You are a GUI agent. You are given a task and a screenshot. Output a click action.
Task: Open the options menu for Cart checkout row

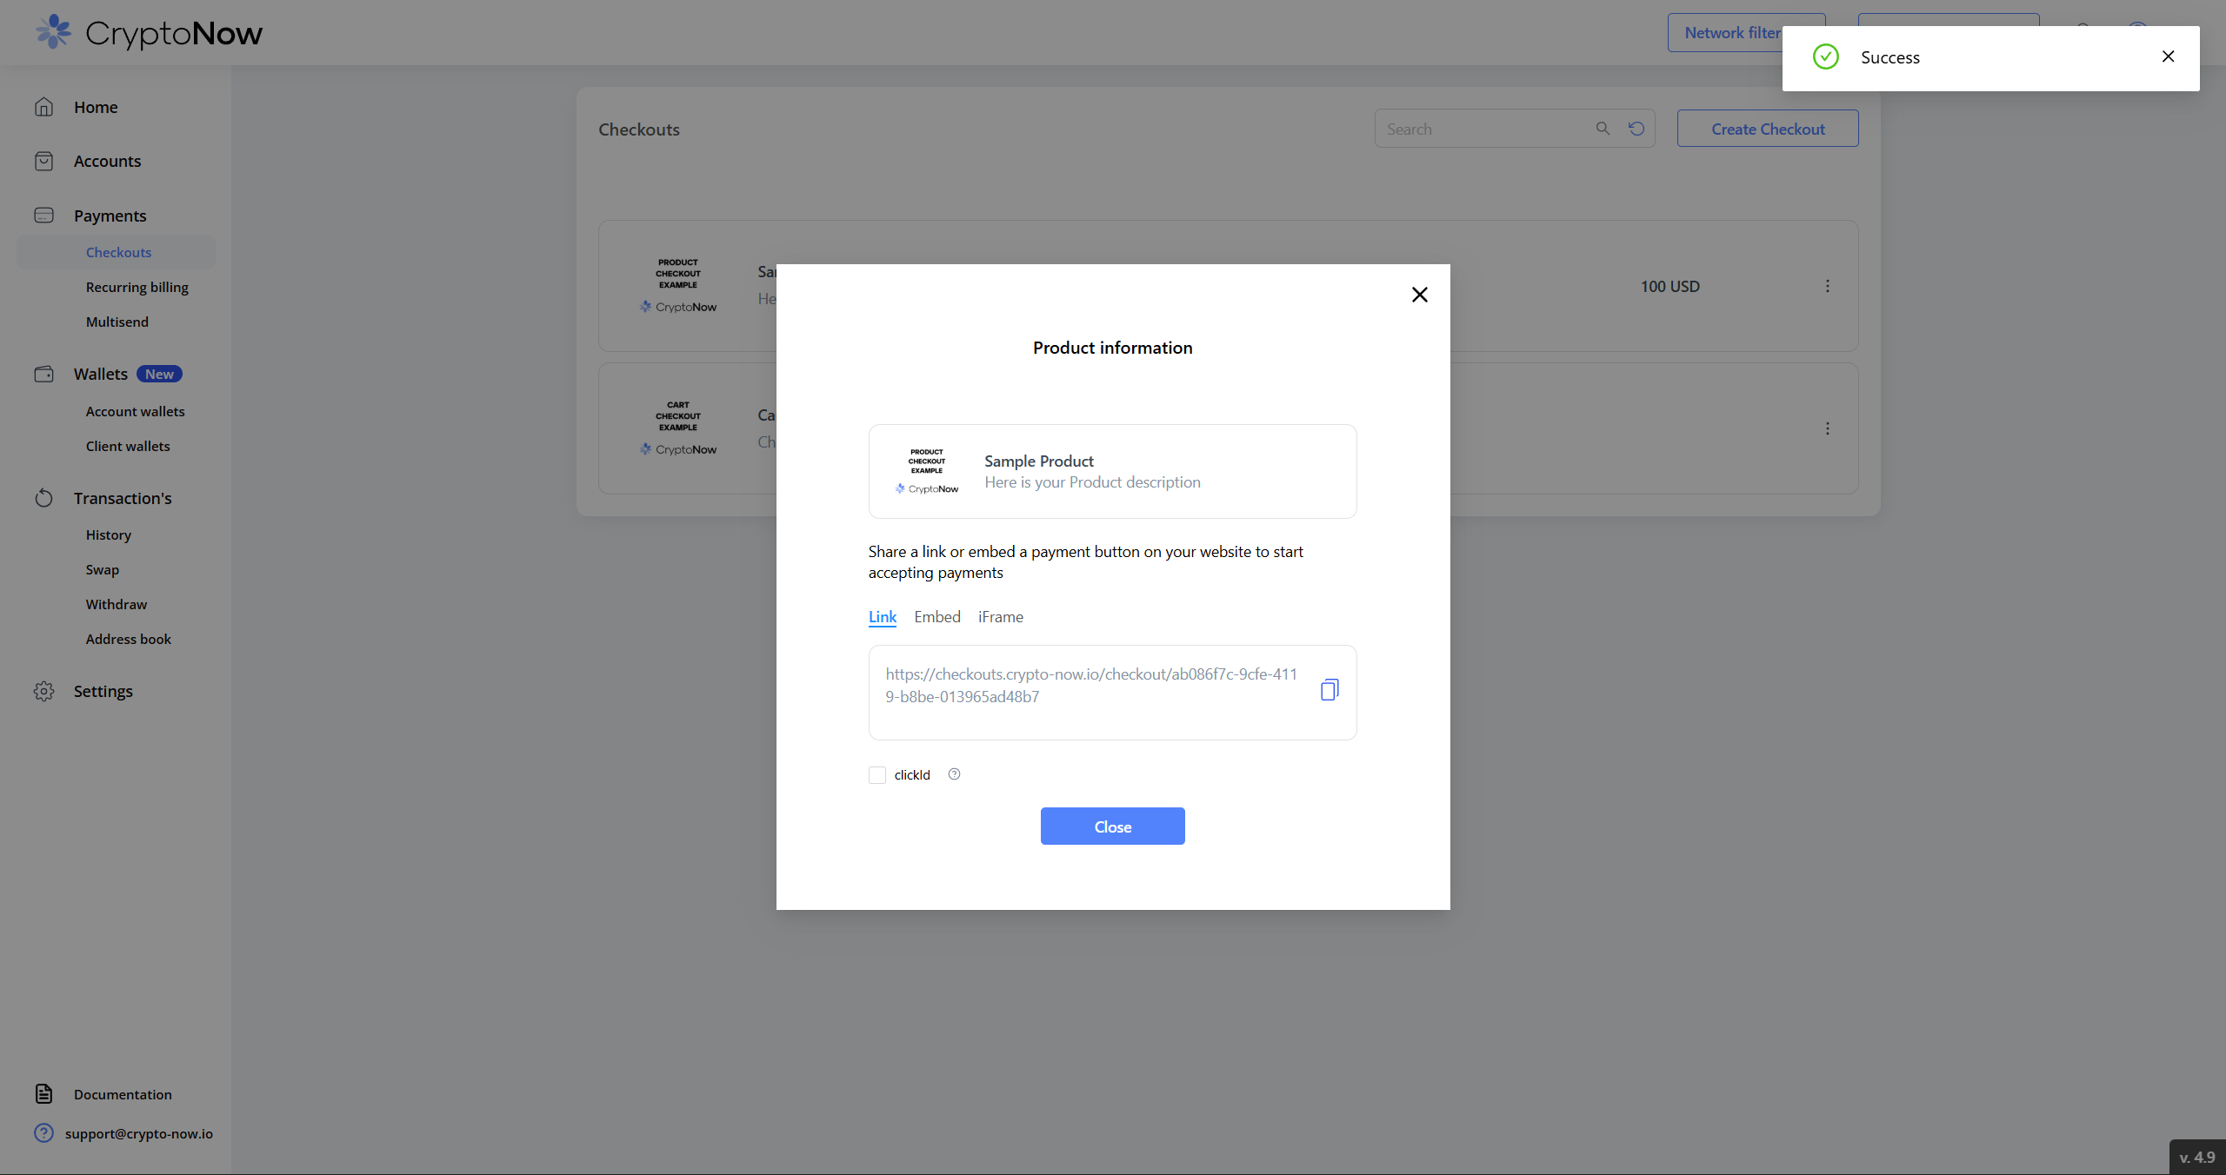tap(1828, 428)
